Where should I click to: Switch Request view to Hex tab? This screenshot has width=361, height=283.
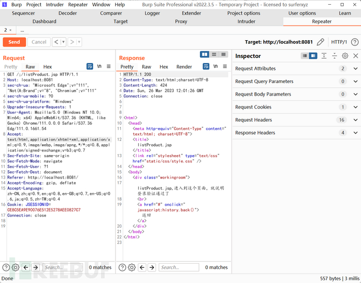click(48, 67)
